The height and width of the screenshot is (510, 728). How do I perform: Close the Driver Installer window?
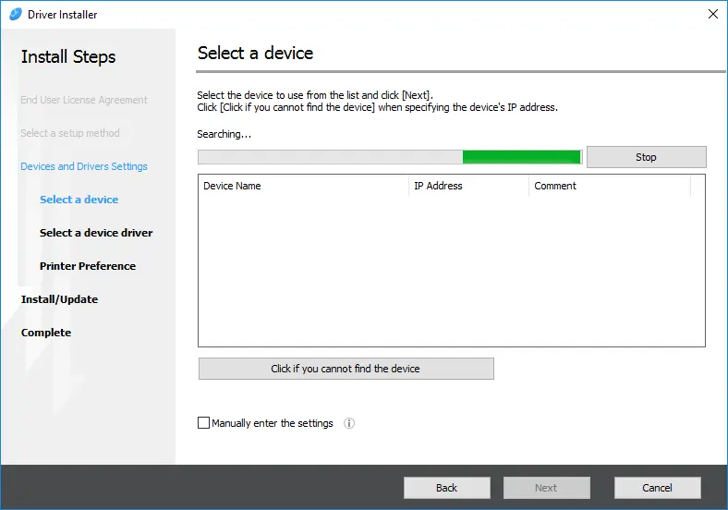tap(712, 14)
